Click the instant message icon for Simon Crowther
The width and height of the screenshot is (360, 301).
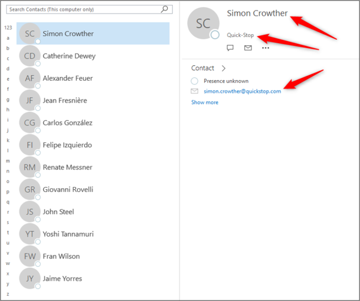coord(230,48)
